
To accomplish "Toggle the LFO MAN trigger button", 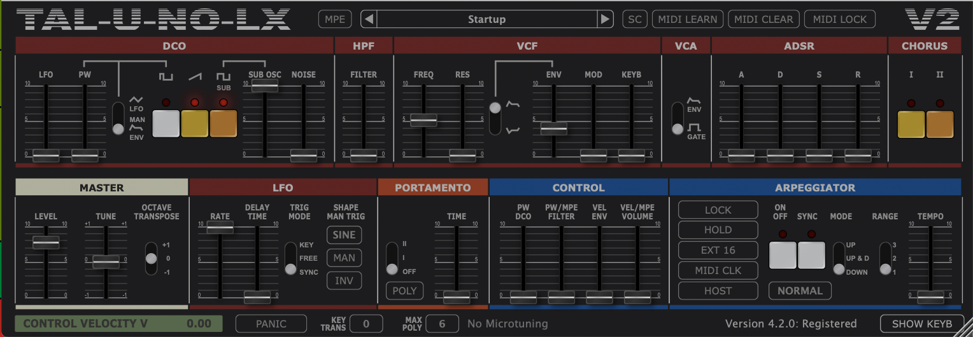I will click(x=344, y=258).
